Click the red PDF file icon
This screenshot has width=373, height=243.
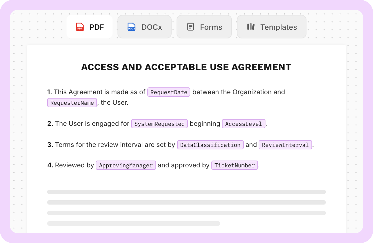coord(80,27)
